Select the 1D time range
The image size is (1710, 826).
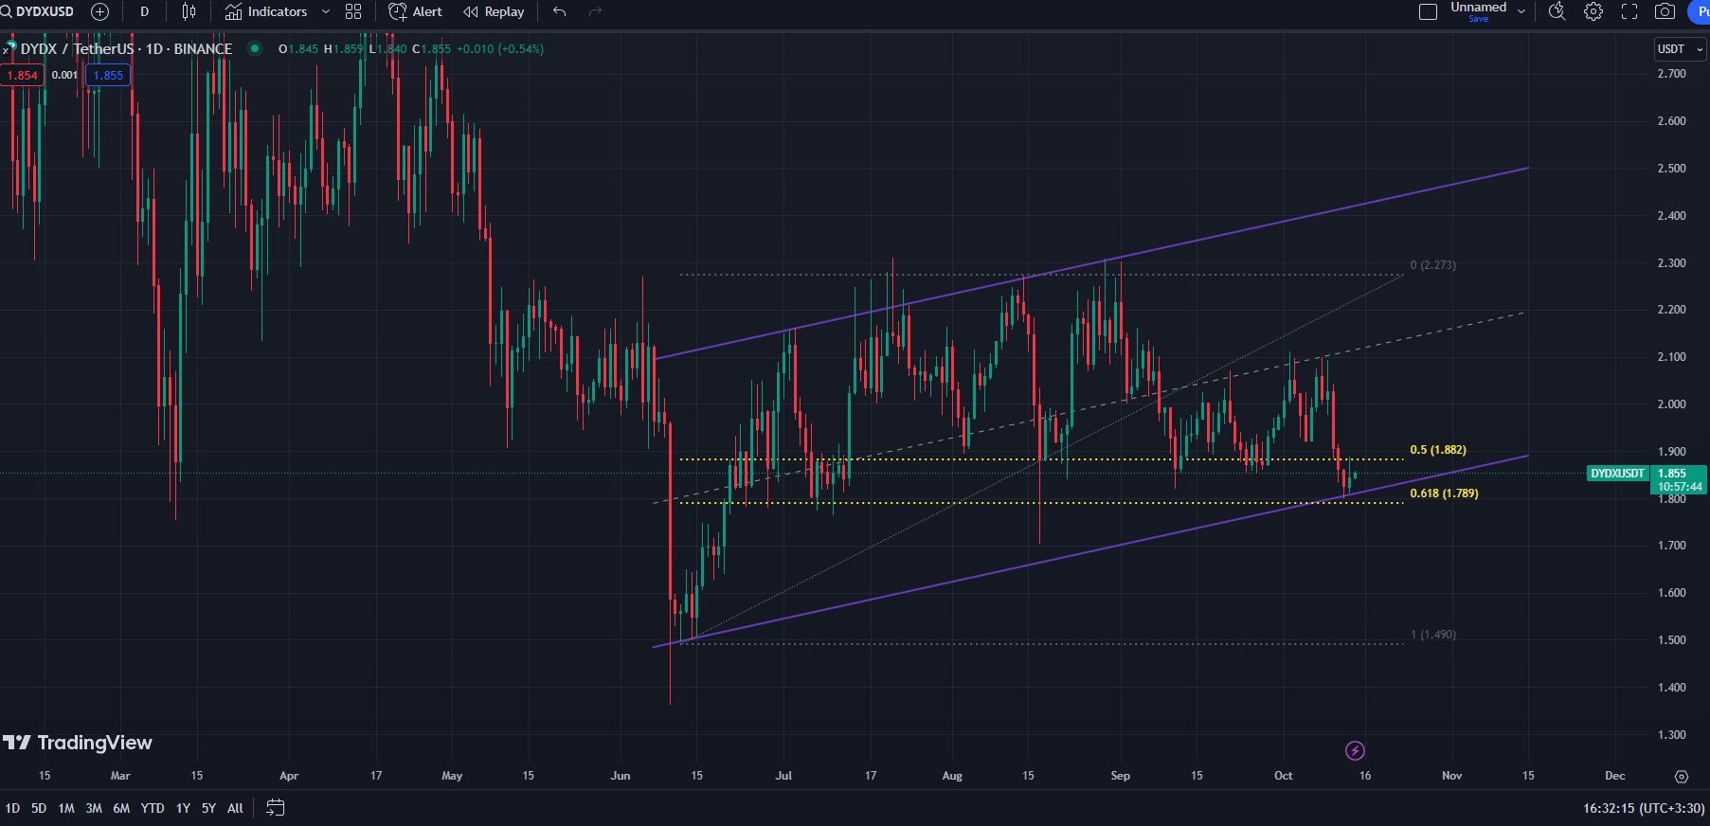click(12, 808)
